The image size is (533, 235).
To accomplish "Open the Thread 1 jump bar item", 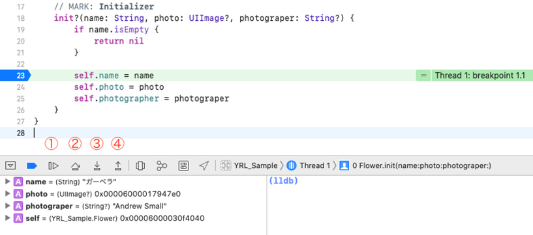I will pyautogui.click(x=309, y=166).
